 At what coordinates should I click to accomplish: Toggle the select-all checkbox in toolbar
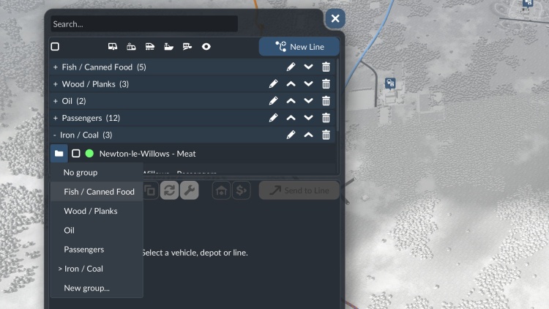[55, 47]
